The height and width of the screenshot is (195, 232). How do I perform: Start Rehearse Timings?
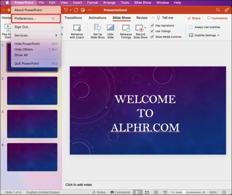(x=126, y=32)
